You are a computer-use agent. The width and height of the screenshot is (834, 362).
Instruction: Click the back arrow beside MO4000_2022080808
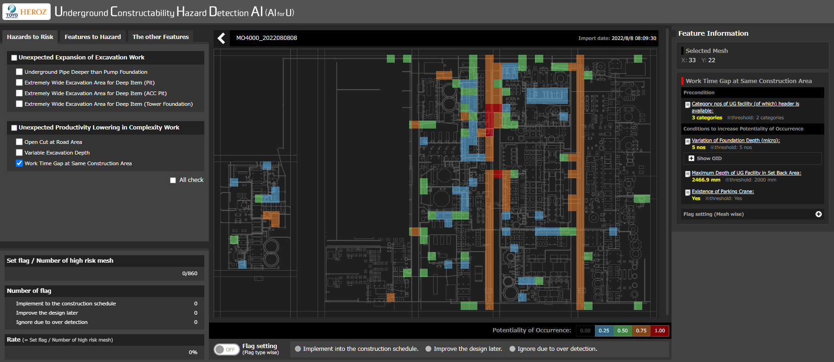tap(222, 39)
